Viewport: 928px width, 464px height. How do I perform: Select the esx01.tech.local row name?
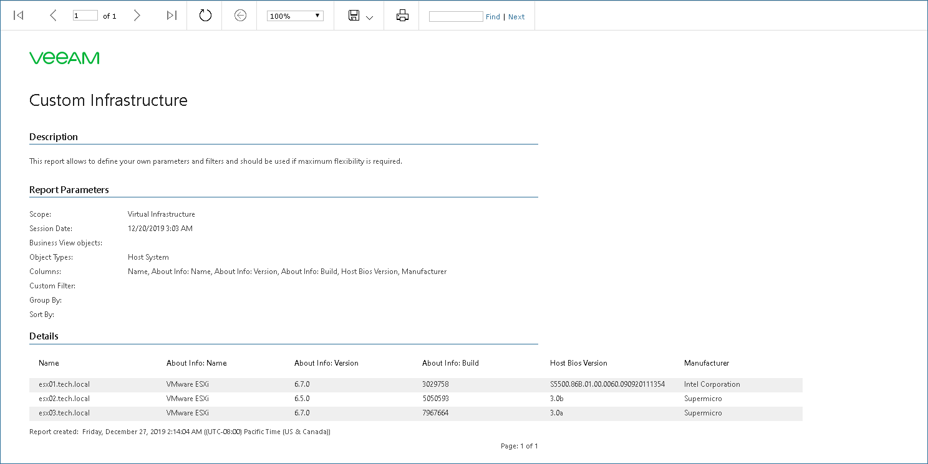pyautogui.click(x=64, y=384)
